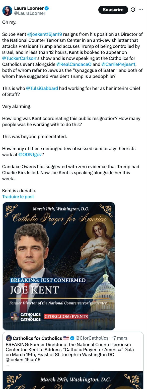Screen dimensions: 152x389
Task: Open the @LauraLoomer handle link
Action: 30,13
